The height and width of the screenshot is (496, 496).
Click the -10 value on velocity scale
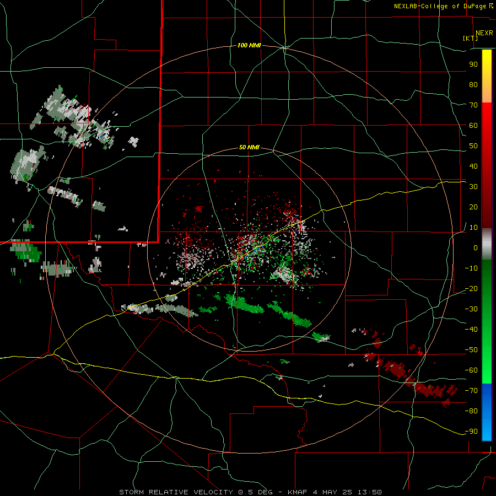(471, 268)
